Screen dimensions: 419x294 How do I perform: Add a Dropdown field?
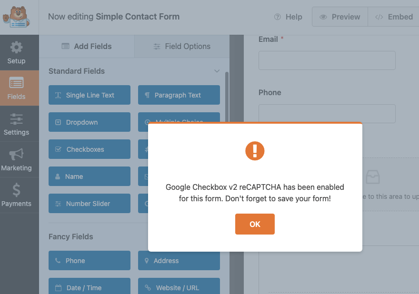point(90,122)
